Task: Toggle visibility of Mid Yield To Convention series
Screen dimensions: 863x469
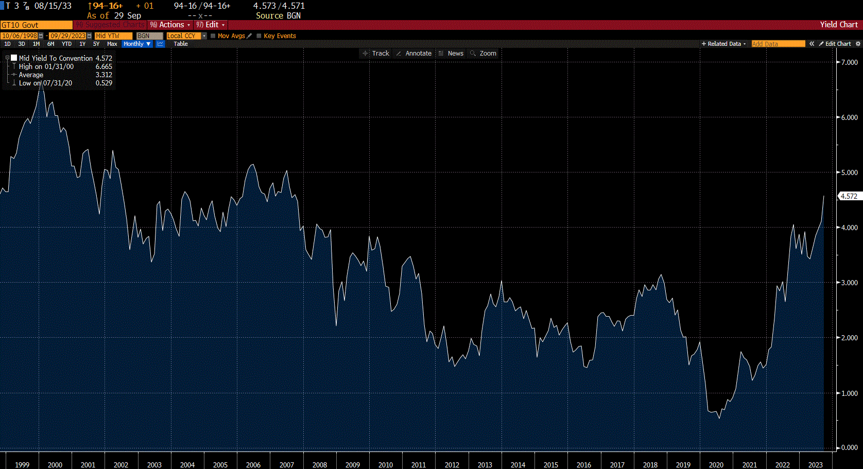Action: pyautogui.click(x=14, y=58)
